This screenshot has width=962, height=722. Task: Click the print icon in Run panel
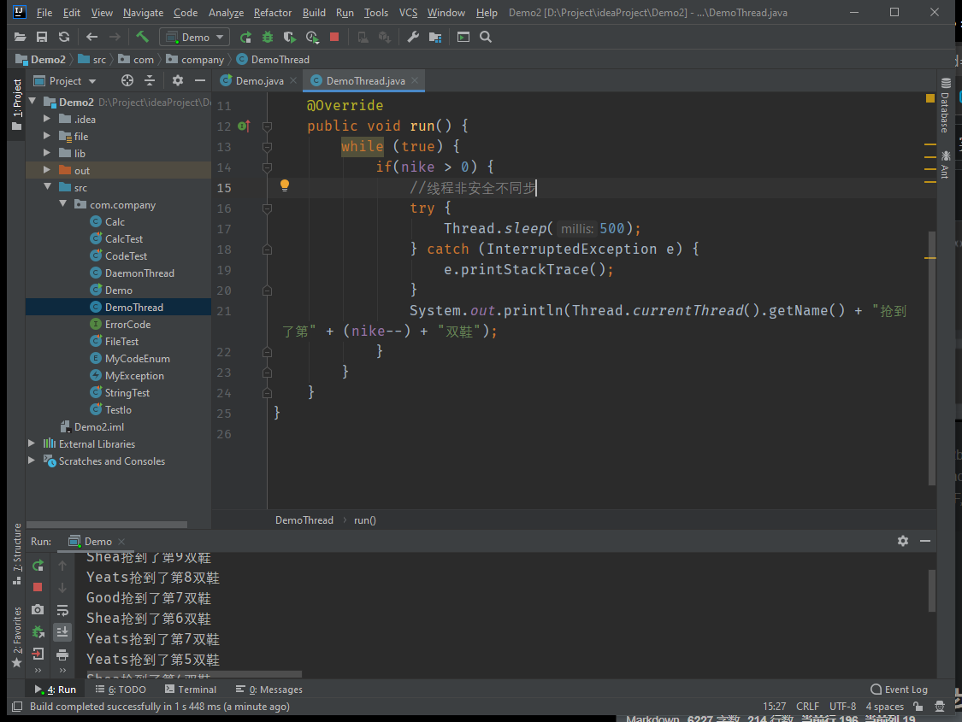[x=62, y=654]
